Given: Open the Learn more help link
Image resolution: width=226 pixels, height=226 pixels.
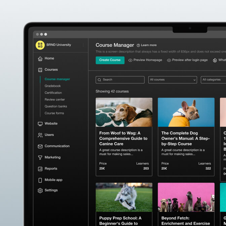Looking at the screenshot, I should pyautogui.click(x=147, y=45).
